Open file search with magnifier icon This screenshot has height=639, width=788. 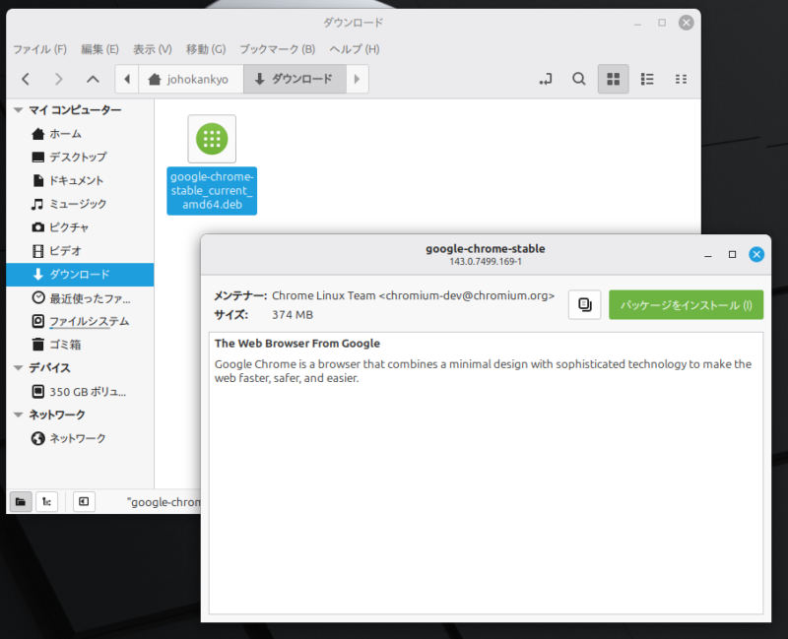(579, 79)
